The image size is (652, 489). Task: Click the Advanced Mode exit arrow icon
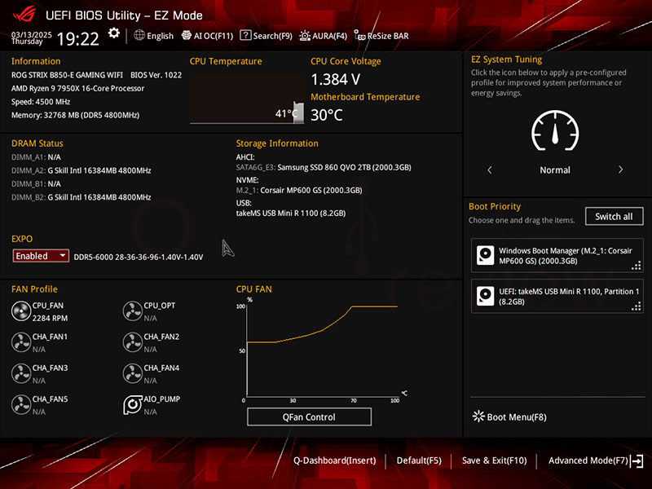coord(637,460)
